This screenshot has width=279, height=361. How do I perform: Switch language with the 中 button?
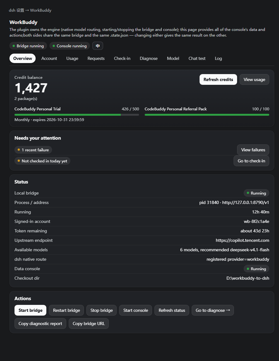(x=98, y=46)
